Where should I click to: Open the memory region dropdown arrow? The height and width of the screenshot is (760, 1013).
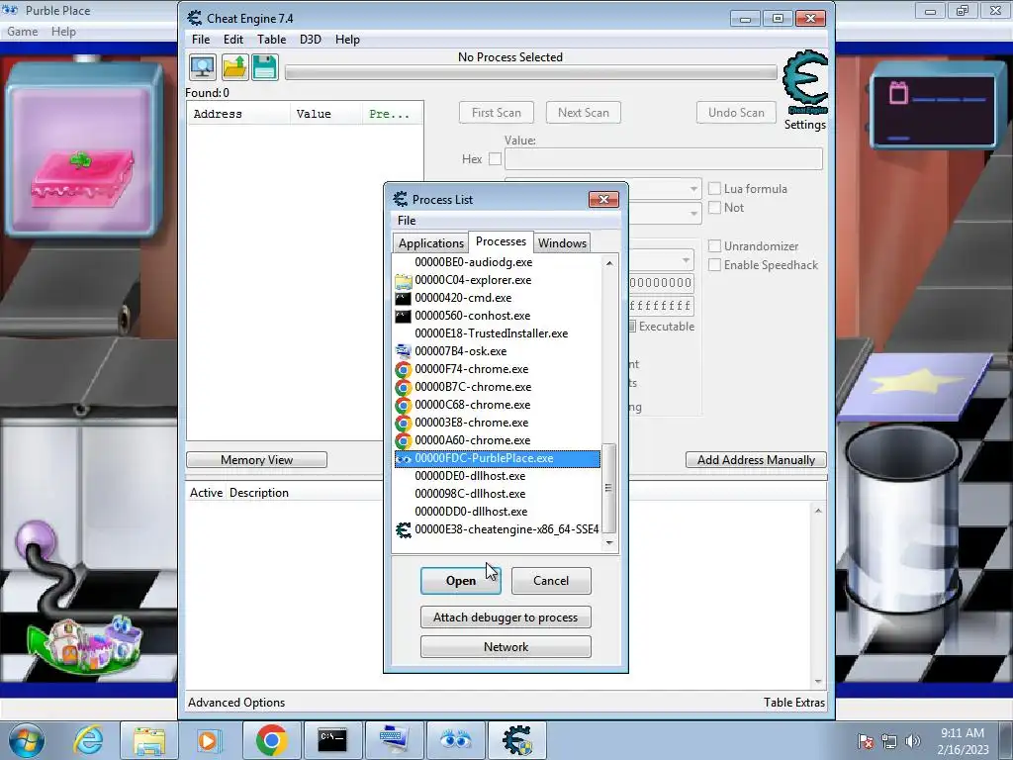coord(686,260)
